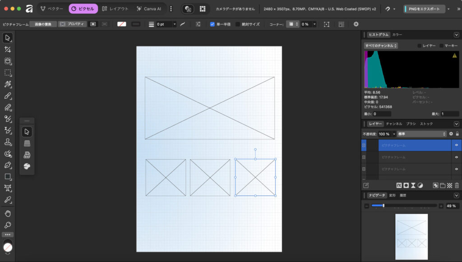The image size is (462, 262).
Task: Switch to the ベクター studio tab
Action: click(51, 9)
